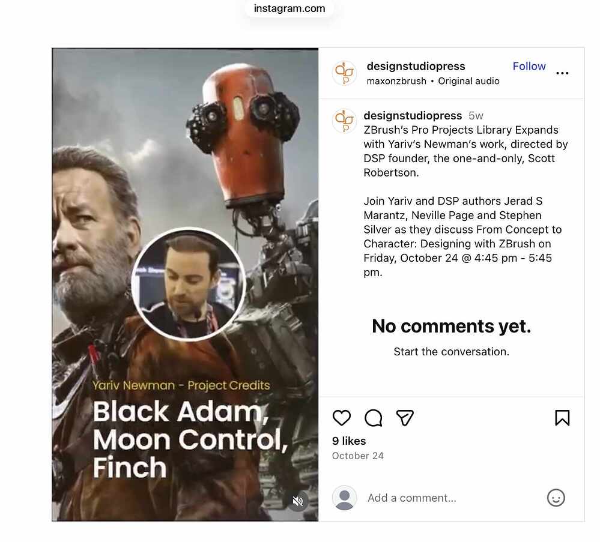Open the Original audio link

(x=468, y=81)
